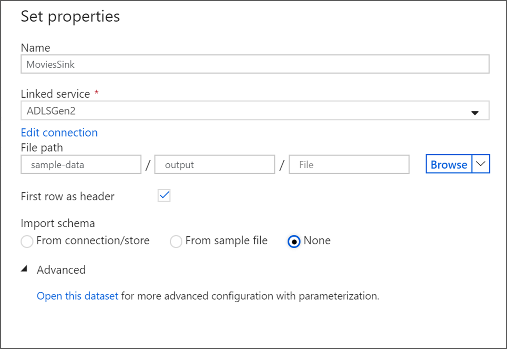Screen dimensions: 507x349
Task: Click the black arrow on Linked service dropdown
Action: [475, 113]
